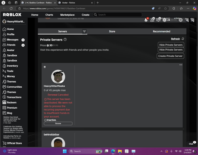Click the Windows taskbar Search box
This screenshot has width=198, height=155.
click(85, 151)
